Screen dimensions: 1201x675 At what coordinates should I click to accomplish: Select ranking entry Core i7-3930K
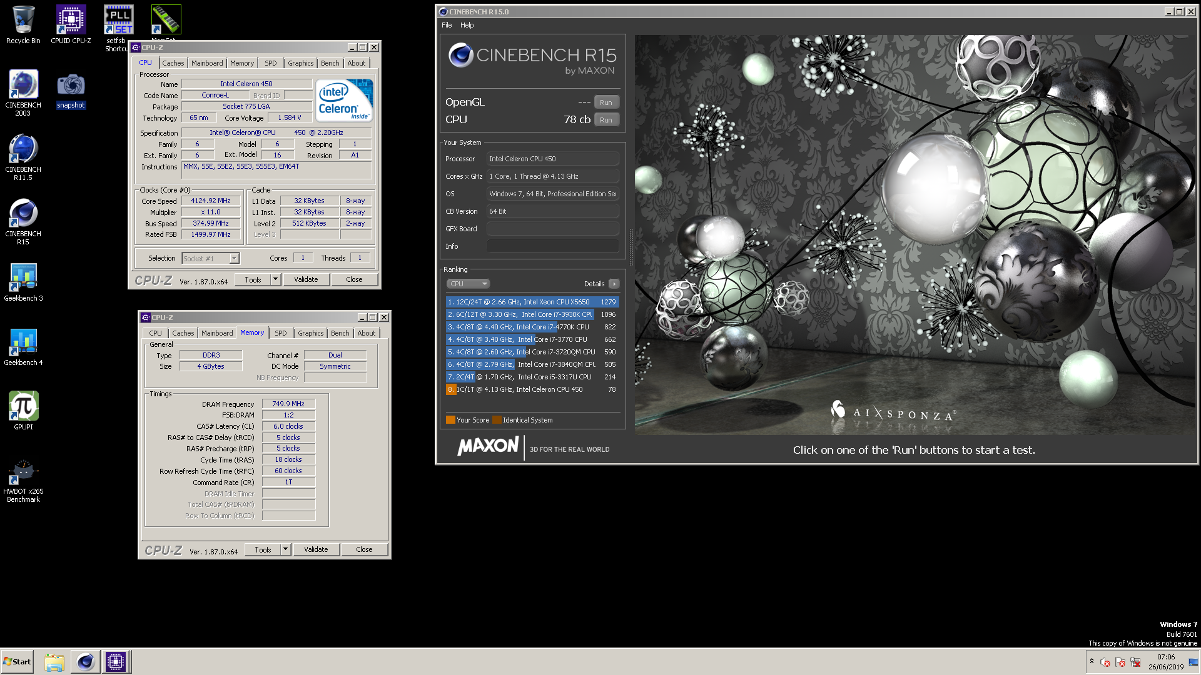point(532,314)
